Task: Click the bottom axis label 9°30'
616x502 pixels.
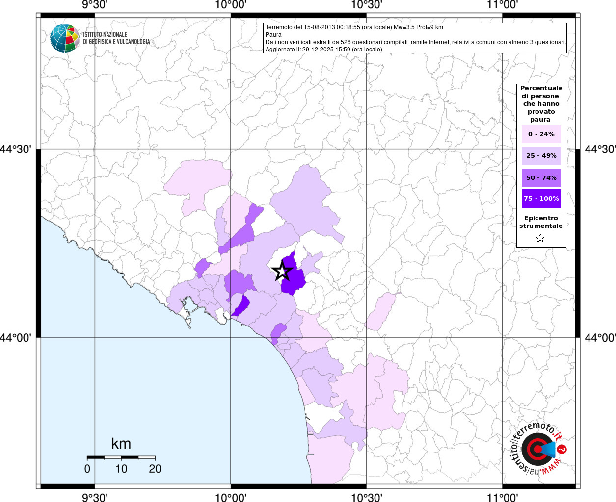Action: pos(95,497)
